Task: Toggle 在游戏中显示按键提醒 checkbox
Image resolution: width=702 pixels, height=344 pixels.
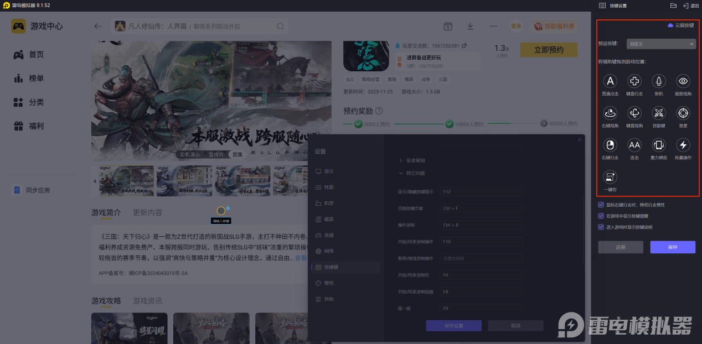Action: [601, 216]
